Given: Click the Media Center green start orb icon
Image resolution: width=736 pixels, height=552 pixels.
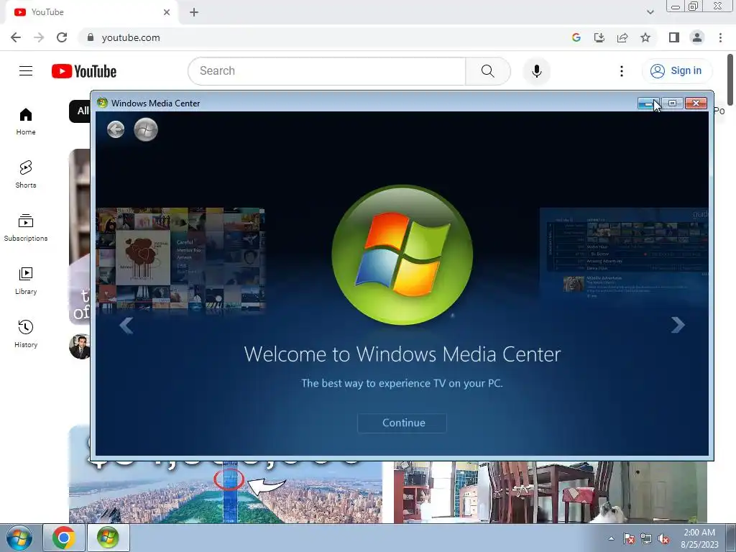Looking at the screenshot, I should point(145,129).
